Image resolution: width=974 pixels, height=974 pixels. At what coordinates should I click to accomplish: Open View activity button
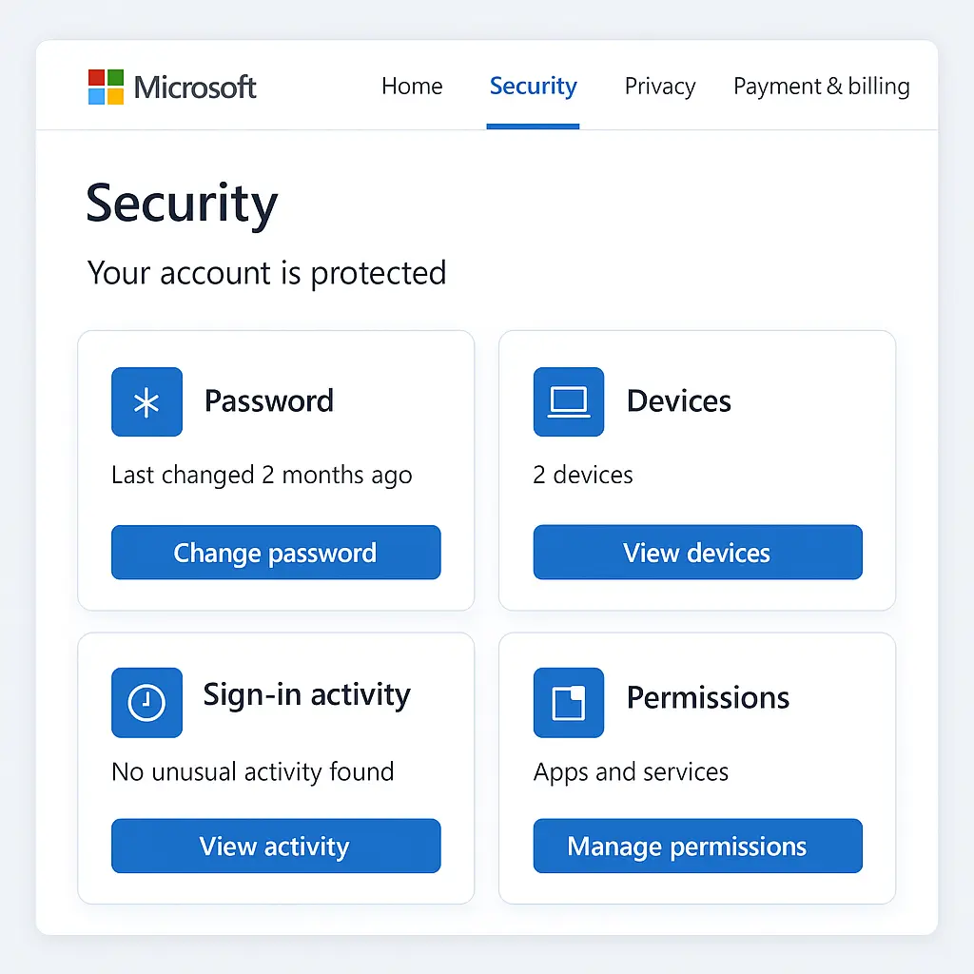pos(276,846)
